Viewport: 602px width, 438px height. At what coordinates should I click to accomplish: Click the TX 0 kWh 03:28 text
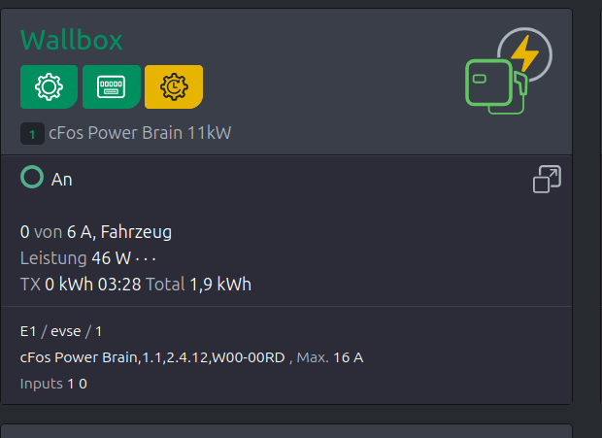pos(81,285)
